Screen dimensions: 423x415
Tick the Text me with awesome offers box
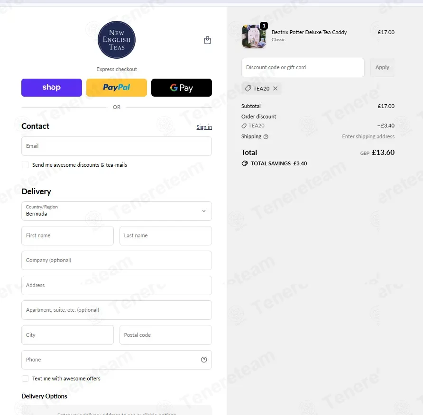click(25, 379)
